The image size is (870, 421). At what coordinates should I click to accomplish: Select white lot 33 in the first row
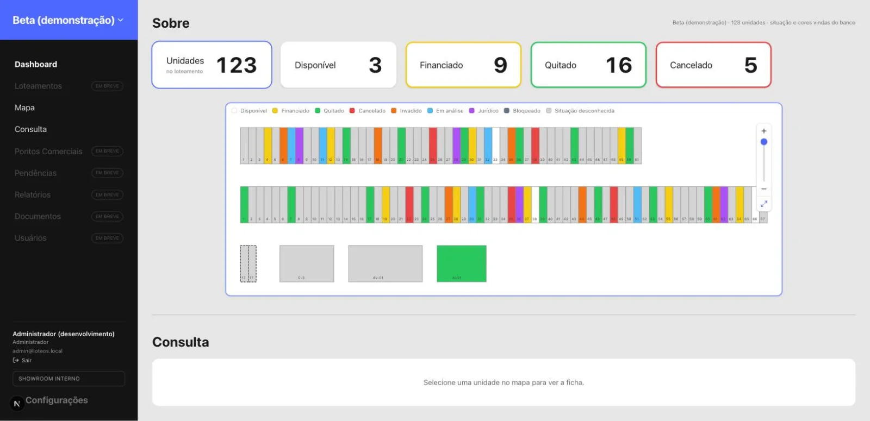click(x=496, y=146)
